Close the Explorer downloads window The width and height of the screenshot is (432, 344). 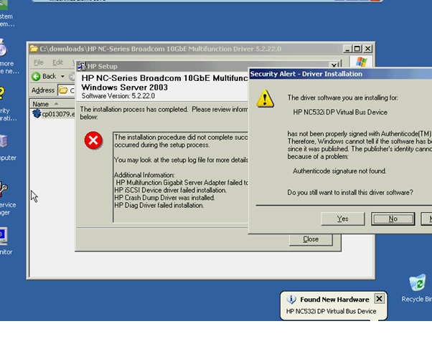(x=368, y=49)
